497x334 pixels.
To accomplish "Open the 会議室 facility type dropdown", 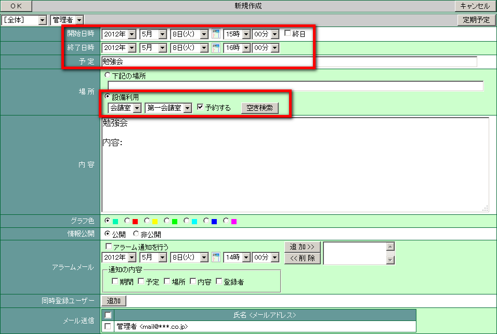I will (125, 108).
